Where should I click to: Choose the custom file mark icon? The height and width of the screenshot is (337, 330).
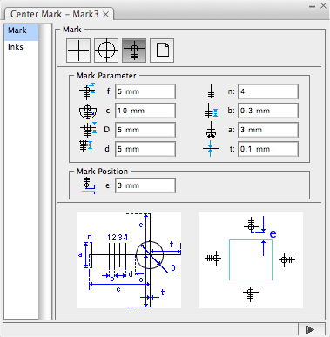162,51
